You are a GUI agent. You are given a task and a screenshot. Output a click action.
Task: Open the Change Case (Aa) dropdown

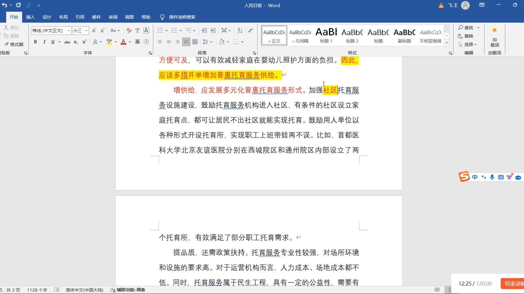point(115,30)
